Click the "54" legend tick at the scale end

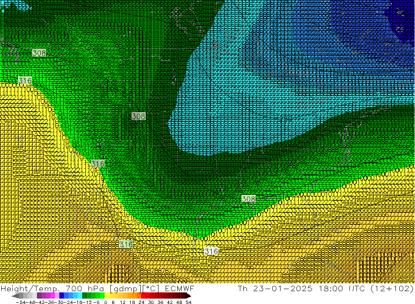(188, 302)
